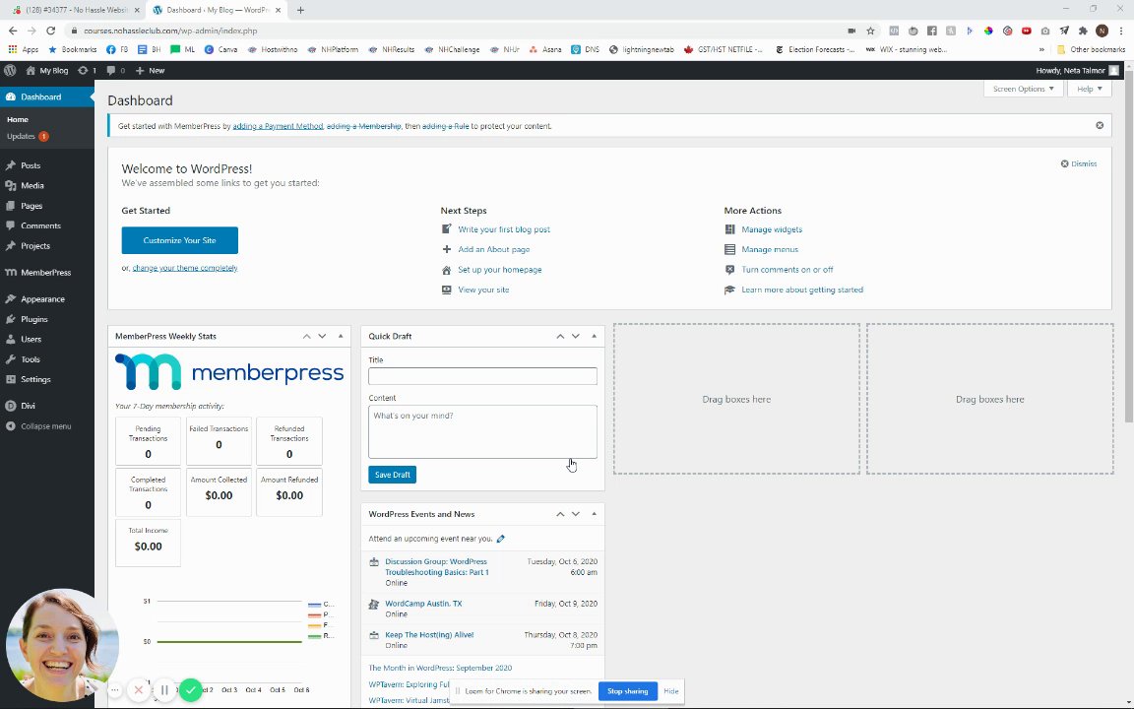Viewport: 1134px width, 709px height.
Task: Hide the Loom sharing notification
Action: click(670, 691)
